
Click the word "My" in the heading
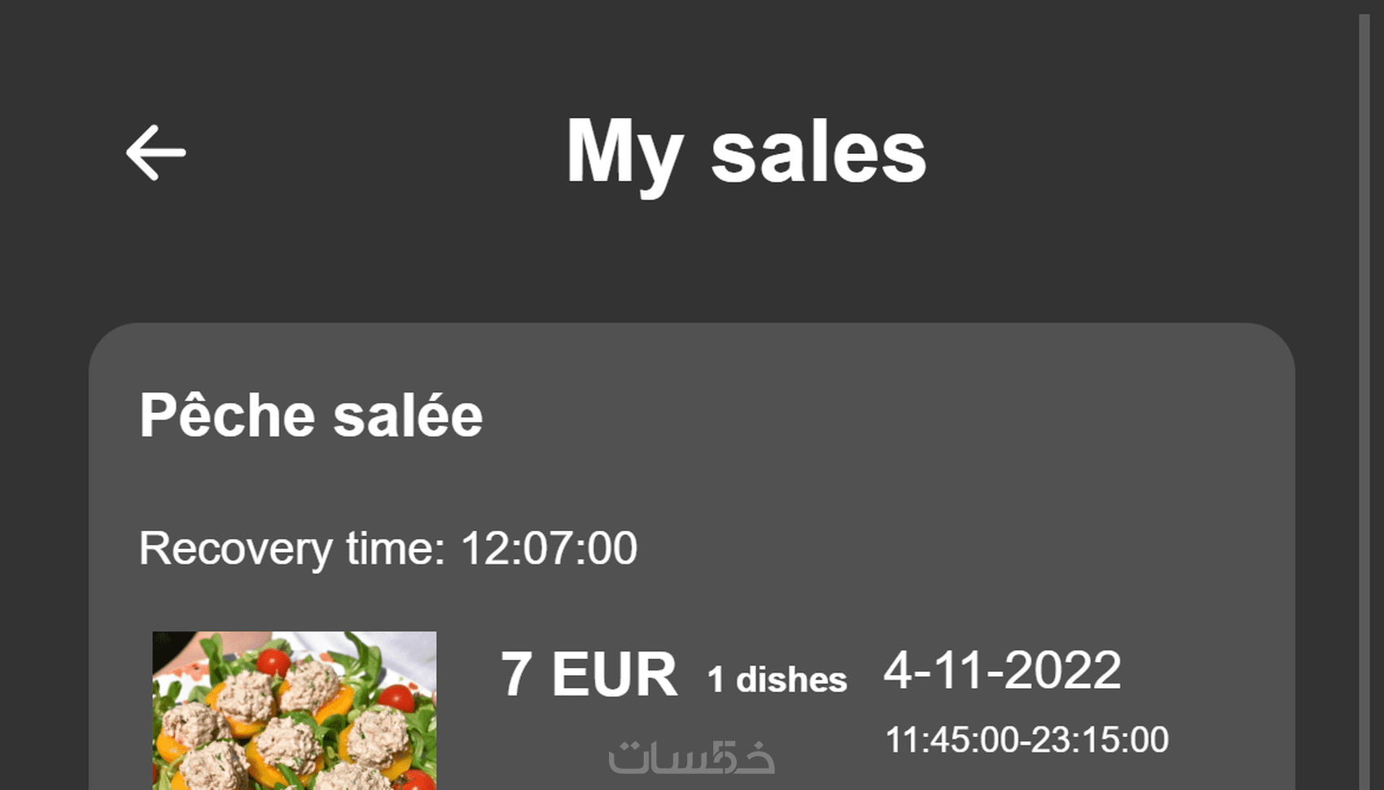pos(624,153)
